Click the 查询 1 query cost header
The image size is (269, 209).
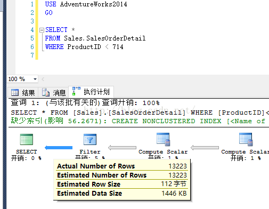click(85, 103)
